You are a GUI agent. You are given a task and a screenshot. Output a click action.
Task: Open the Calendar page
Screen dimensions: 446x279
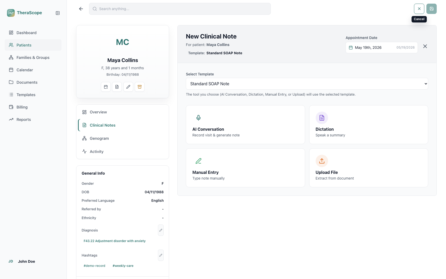tap(33, 70)
